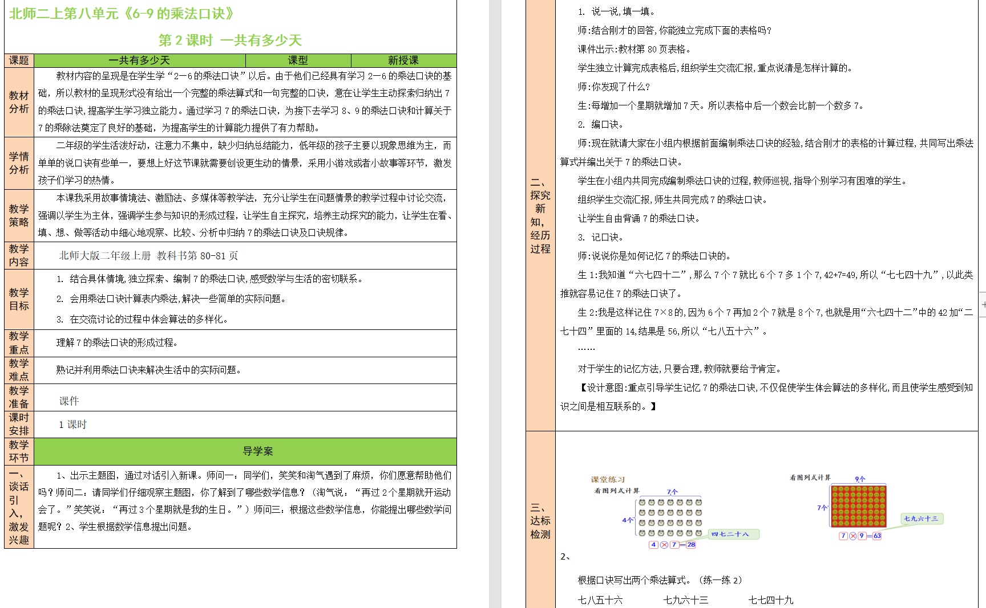Click line 对于学生的记忆方法,只要合理
Screen dimensions: 986x608
(x=680, y=369)
